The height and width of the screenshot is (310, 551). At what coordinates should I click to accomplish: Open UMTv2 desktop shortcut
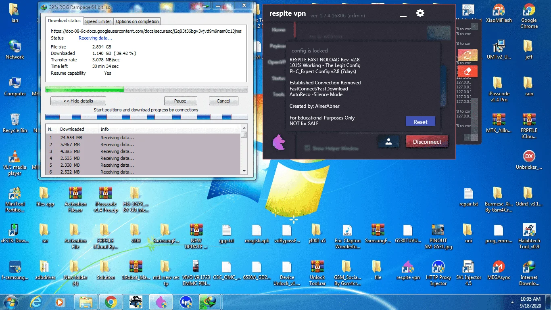point(499,50)
